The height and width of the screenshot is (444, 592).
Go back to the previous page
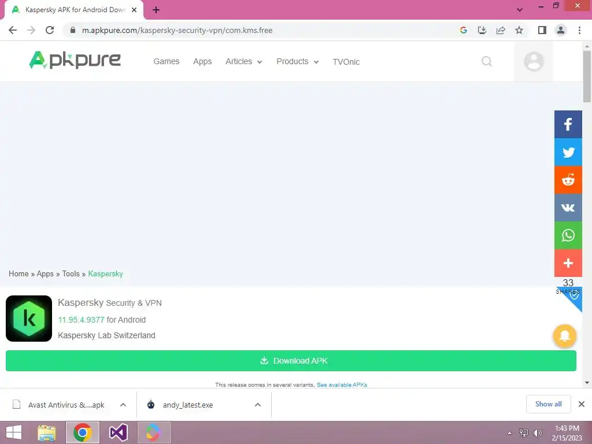(13, 30)
